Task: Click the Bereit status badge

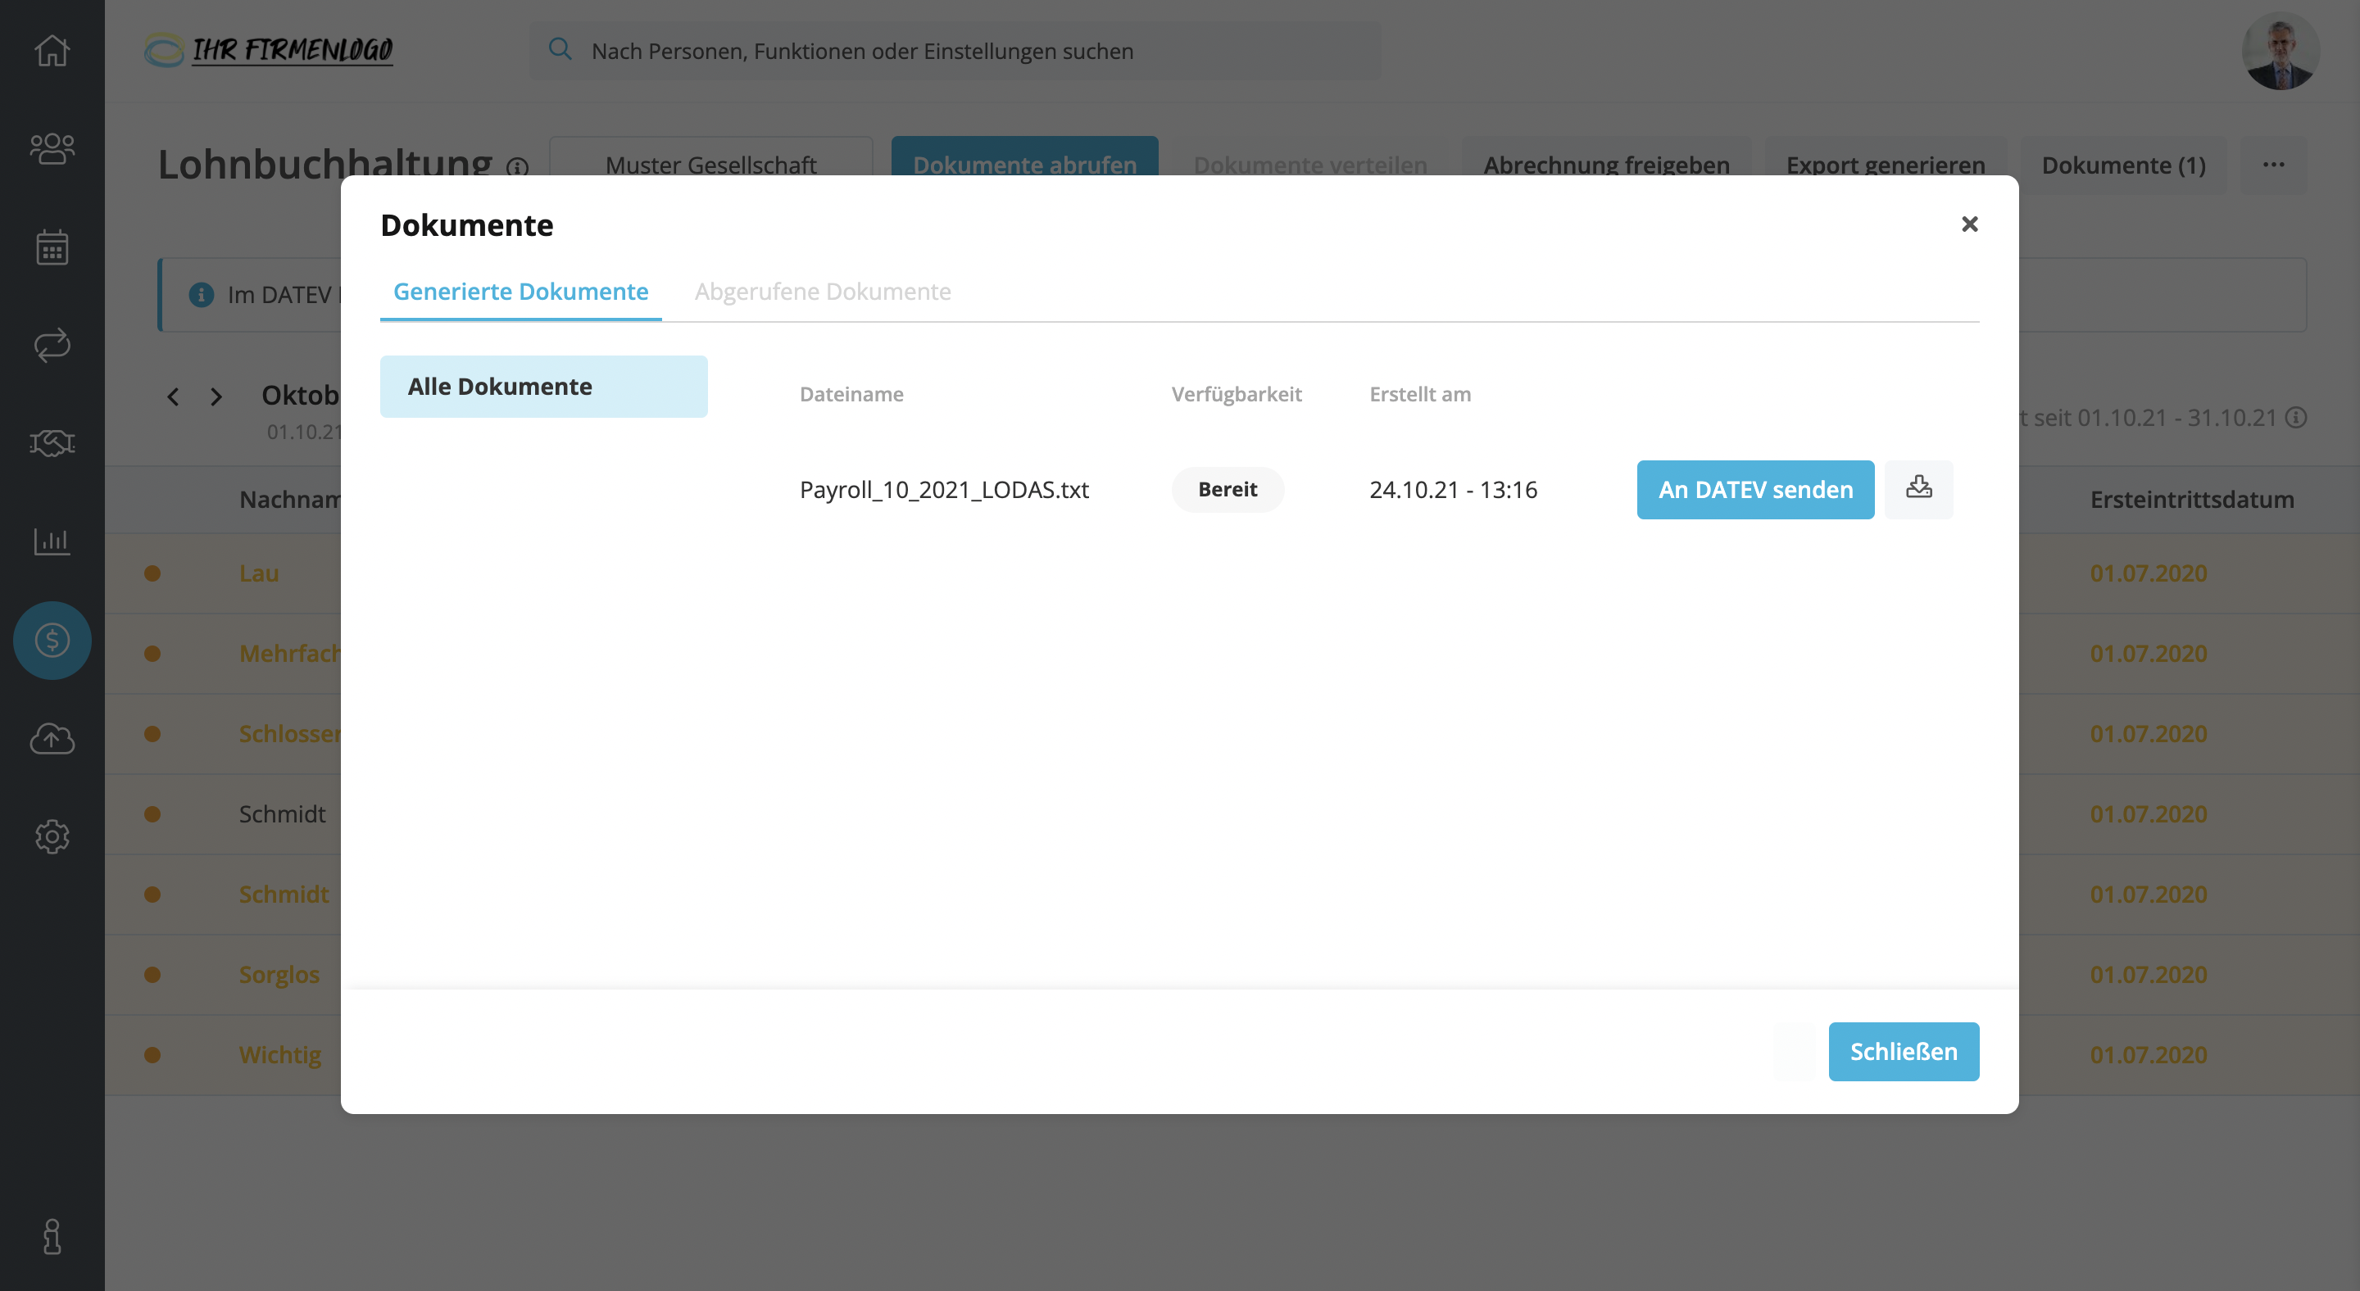Action: pyautogui.click(x=1227, y=489)
